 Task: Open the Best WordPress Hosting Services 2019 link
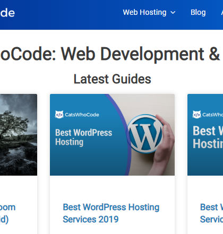tap(111, 213)
